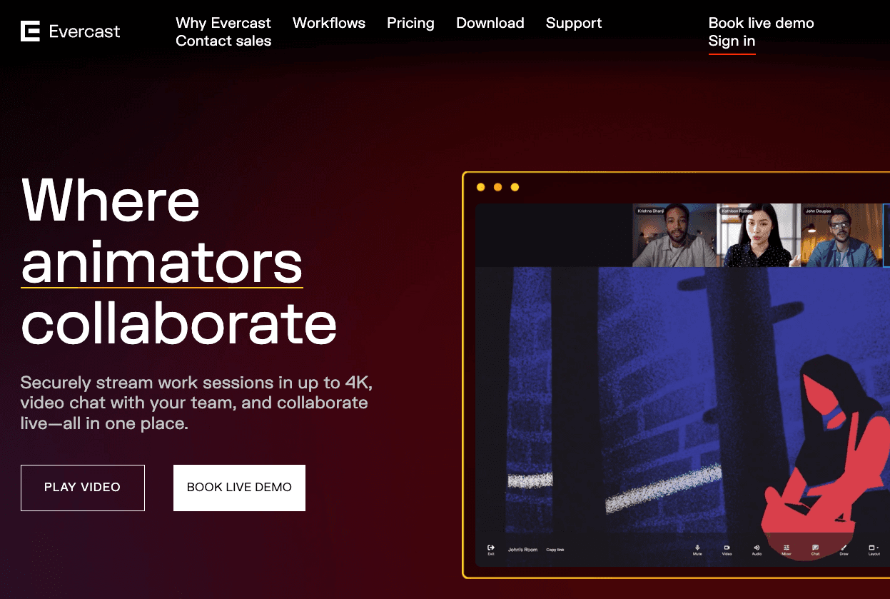Mute the microphone icon
Viewport: 890px width, 599px height.
click(697, 548)
